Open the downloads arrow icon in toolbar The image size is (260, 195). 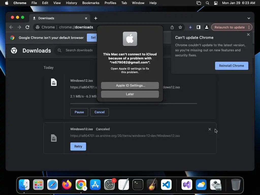(190, 27)
